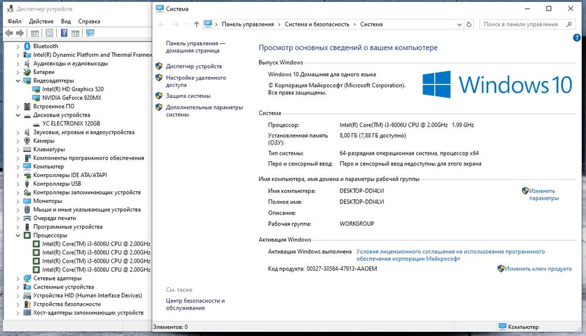586x336 pixels.
Task: Open Microsoft license agreement terms link
Action: tap(450, 255)
